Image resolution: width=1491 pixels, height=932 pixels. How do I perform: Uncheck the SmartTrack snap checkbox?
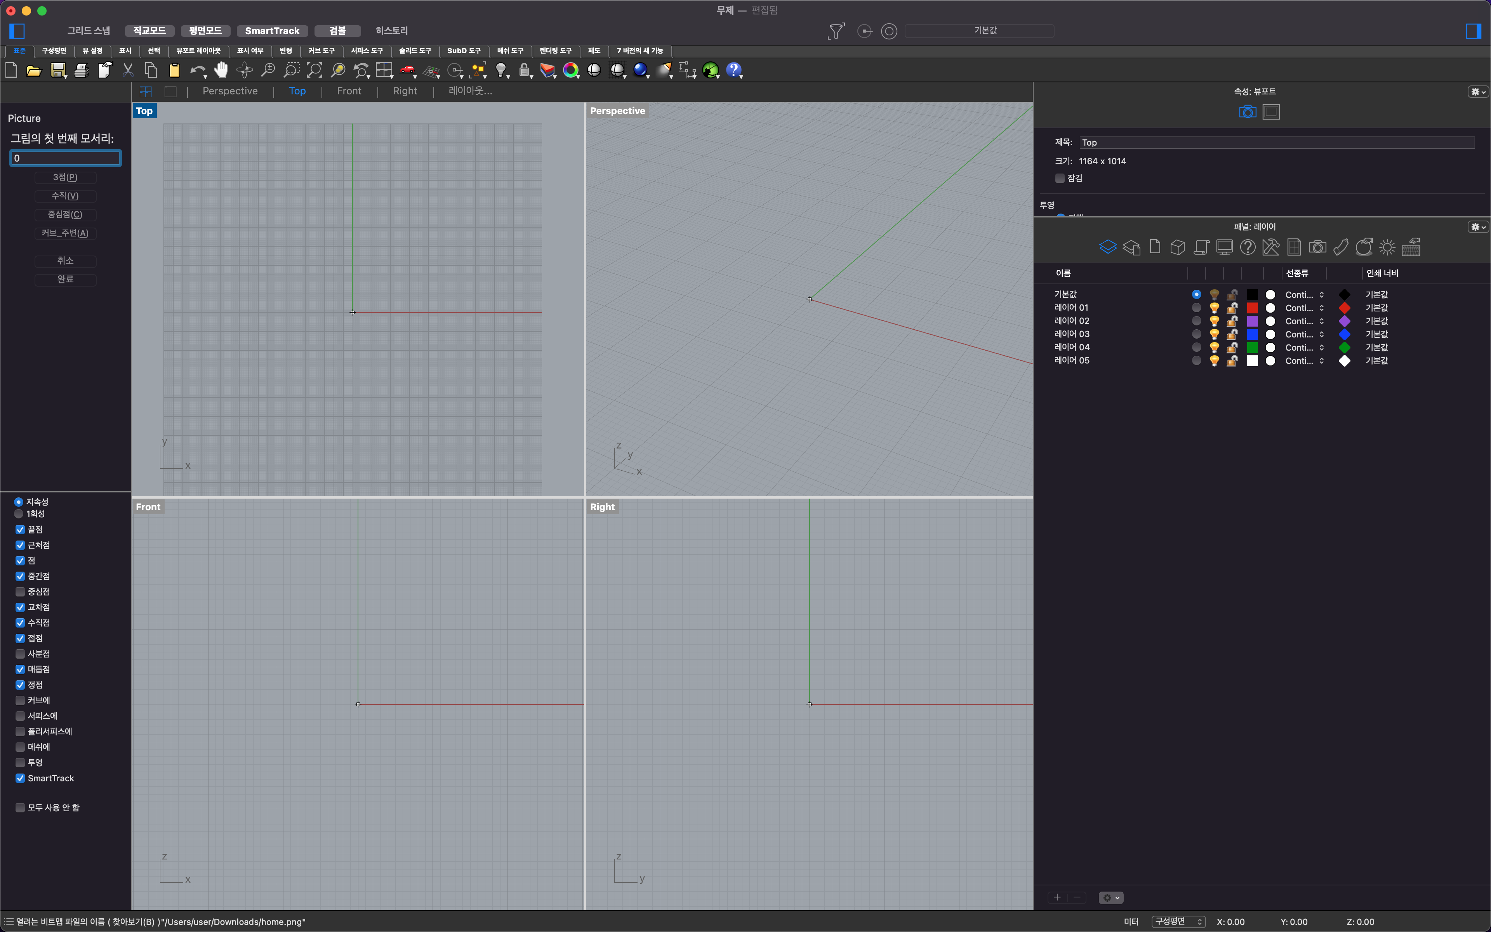(x=20, y=778)
